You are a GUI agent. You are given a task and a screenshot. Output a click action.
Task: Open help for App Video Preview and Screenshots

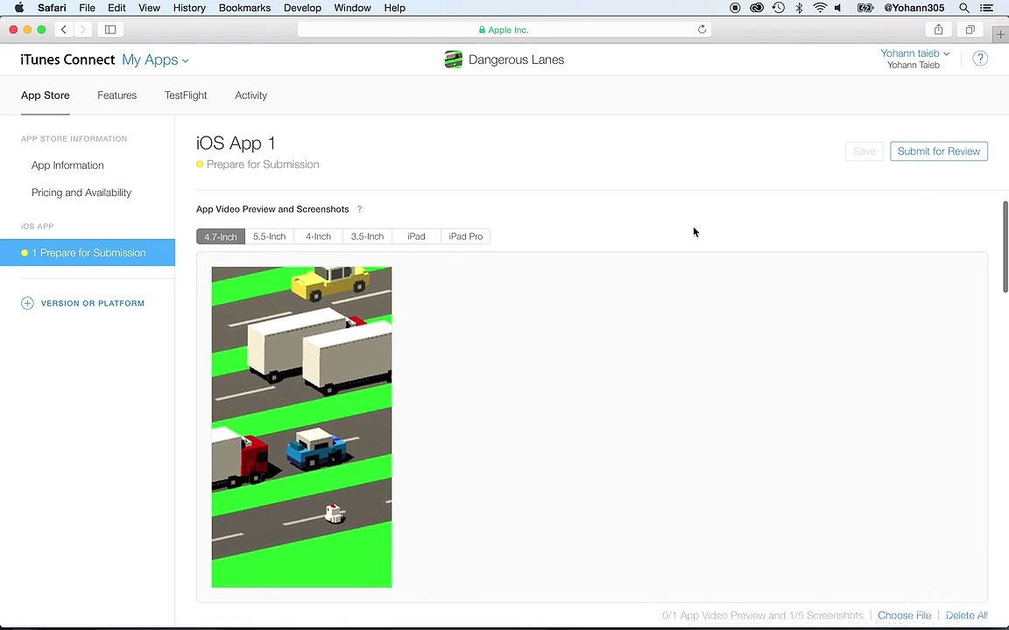coord(360,209)
